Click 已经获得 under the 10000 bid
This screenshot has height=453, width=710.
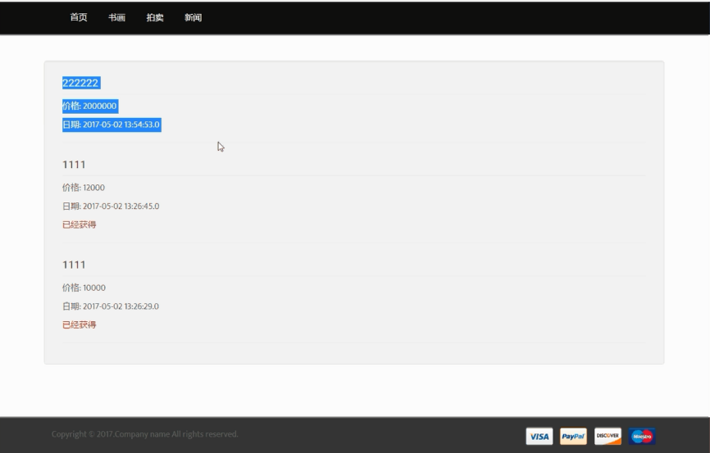coord(80,324)
